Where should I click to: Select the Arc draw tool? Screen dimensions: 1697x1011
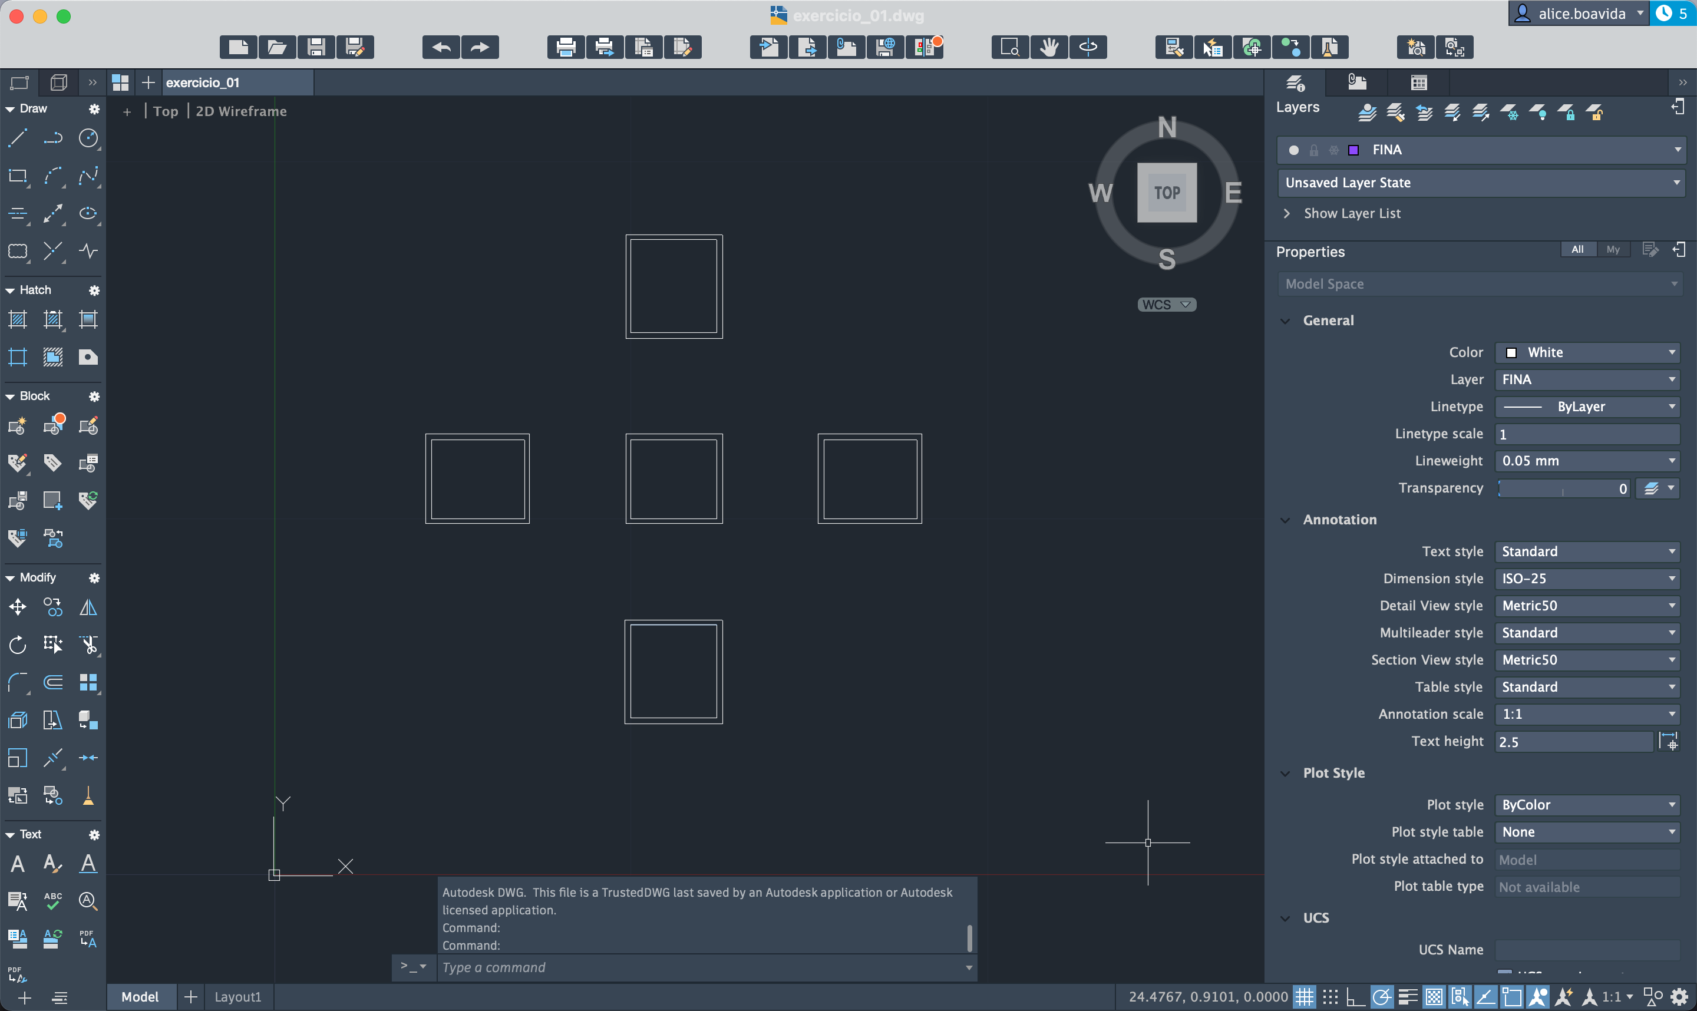pyautogui.click(x=53, y=176)
